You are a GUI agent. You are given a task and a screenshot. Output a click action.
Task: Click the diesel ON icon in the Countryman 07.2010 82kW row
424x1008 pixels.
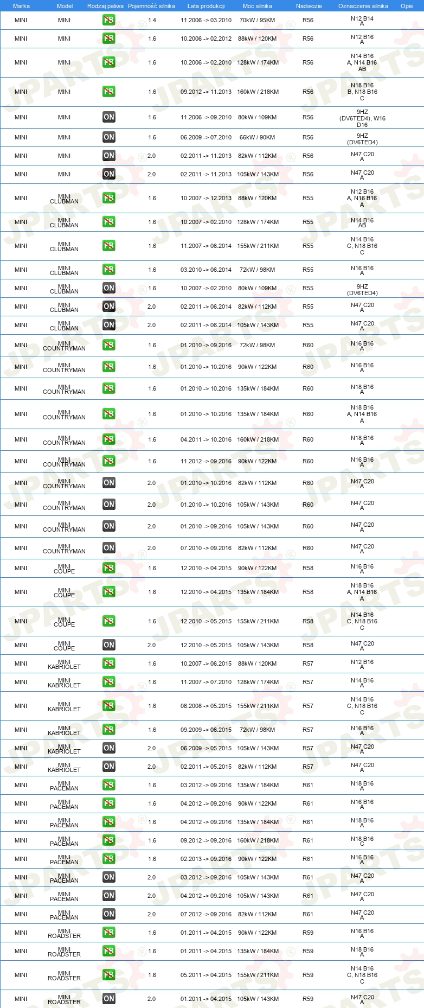tap(109, 548)
